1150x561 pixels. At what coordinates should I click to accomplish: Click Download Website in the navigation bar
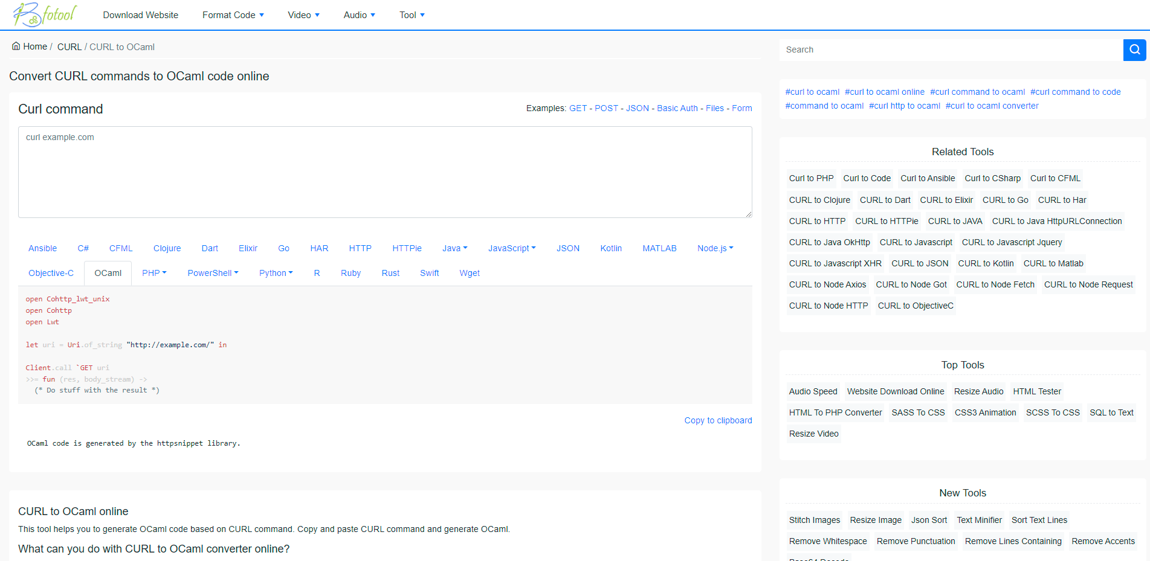pyautogui.click(x=140, y=14)
